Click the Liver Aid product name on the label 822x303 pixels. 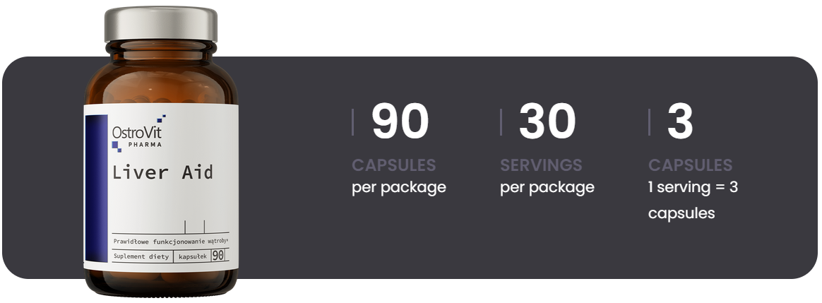coord(162,172)
